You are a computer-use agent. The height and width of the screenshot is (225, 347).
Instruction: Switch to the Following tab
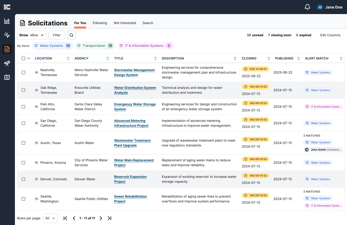pyautogui.click(x=100, y=23)
